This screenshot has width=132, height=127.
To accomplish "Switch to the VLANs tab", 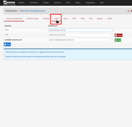I will point(56,19).
